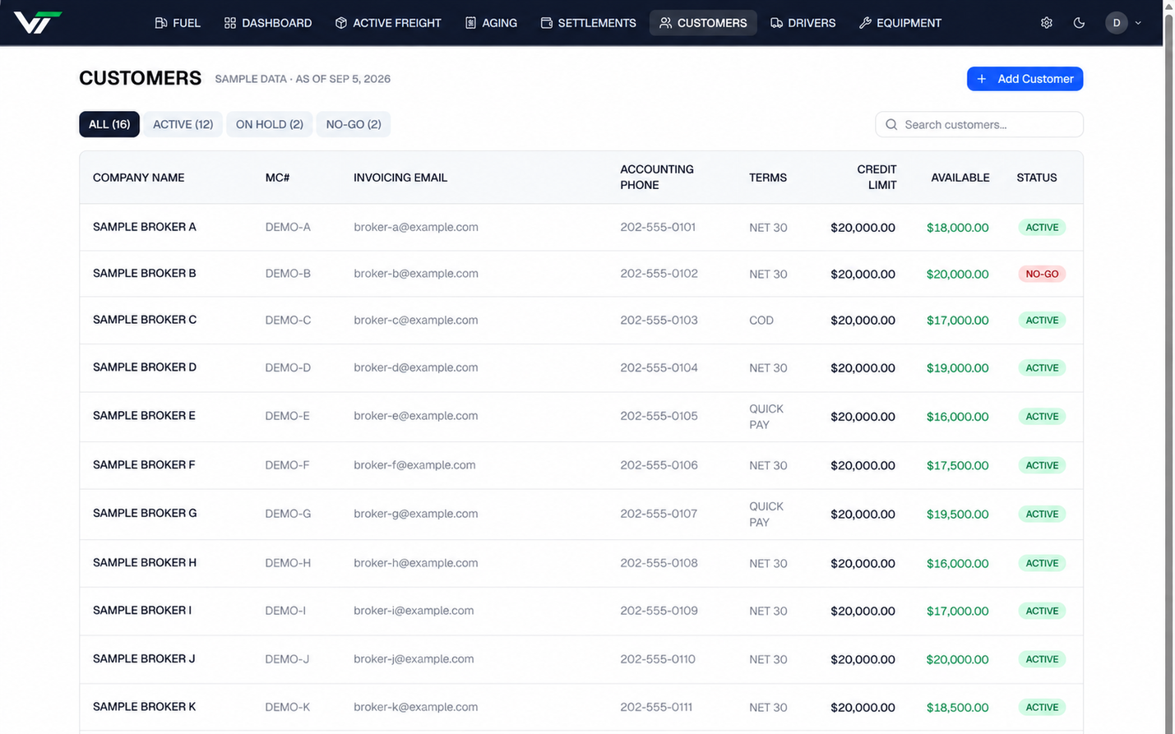Click MC number DEMO-D
The width and height of the screenshot is (1175, 734).
point(288,367)
